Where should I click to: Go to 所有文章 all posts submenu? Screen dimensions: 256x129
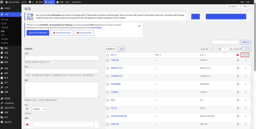coord(4,19)
